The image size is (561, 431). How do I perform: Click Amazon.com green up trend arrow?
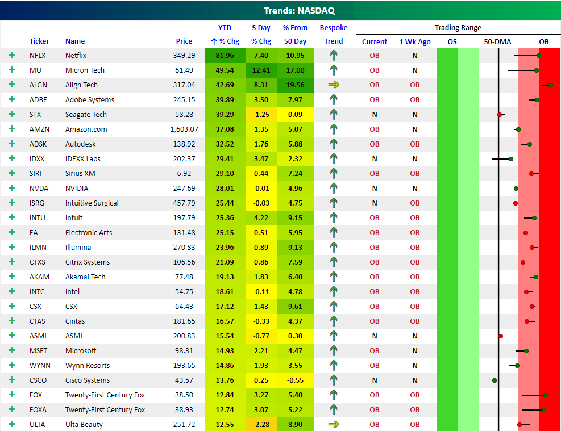coord(334,129)
